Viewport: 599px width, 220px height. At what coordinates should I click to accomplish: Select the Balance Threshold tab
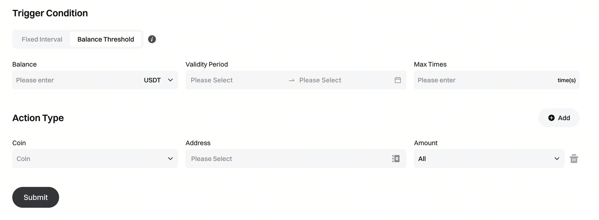click(106, 39)
